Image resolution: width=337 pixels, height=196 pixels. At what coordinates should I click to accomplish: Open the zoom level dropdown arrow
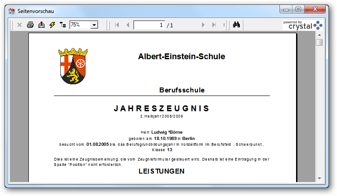pos(94,25)
